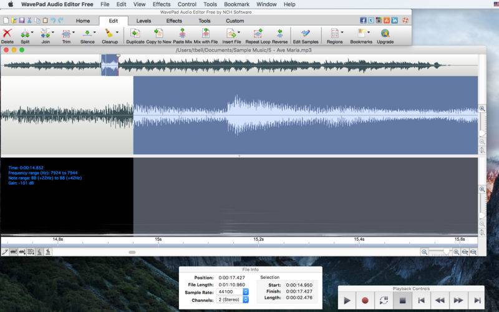499x312 pixels.
Task: Click the Copy to New icon
Action: [x=158, y=33]
